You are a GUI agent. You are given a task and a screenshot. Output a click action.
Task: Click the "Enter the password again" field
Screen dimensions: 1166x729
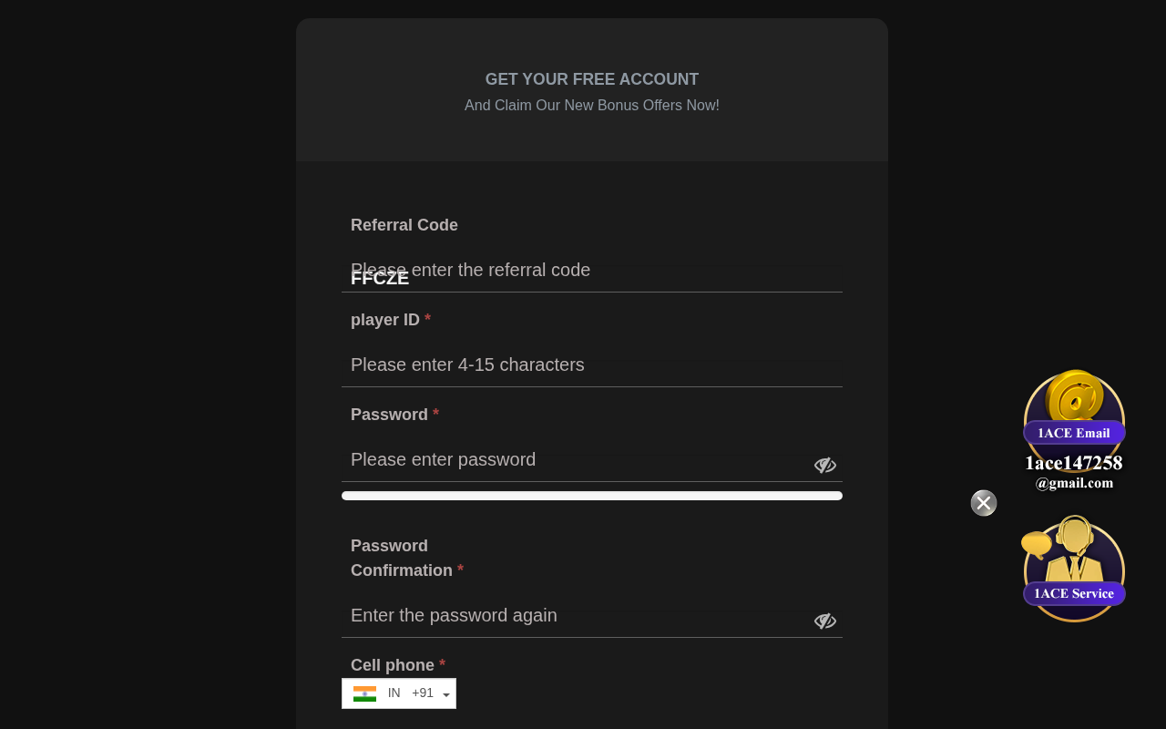point(574,616)
